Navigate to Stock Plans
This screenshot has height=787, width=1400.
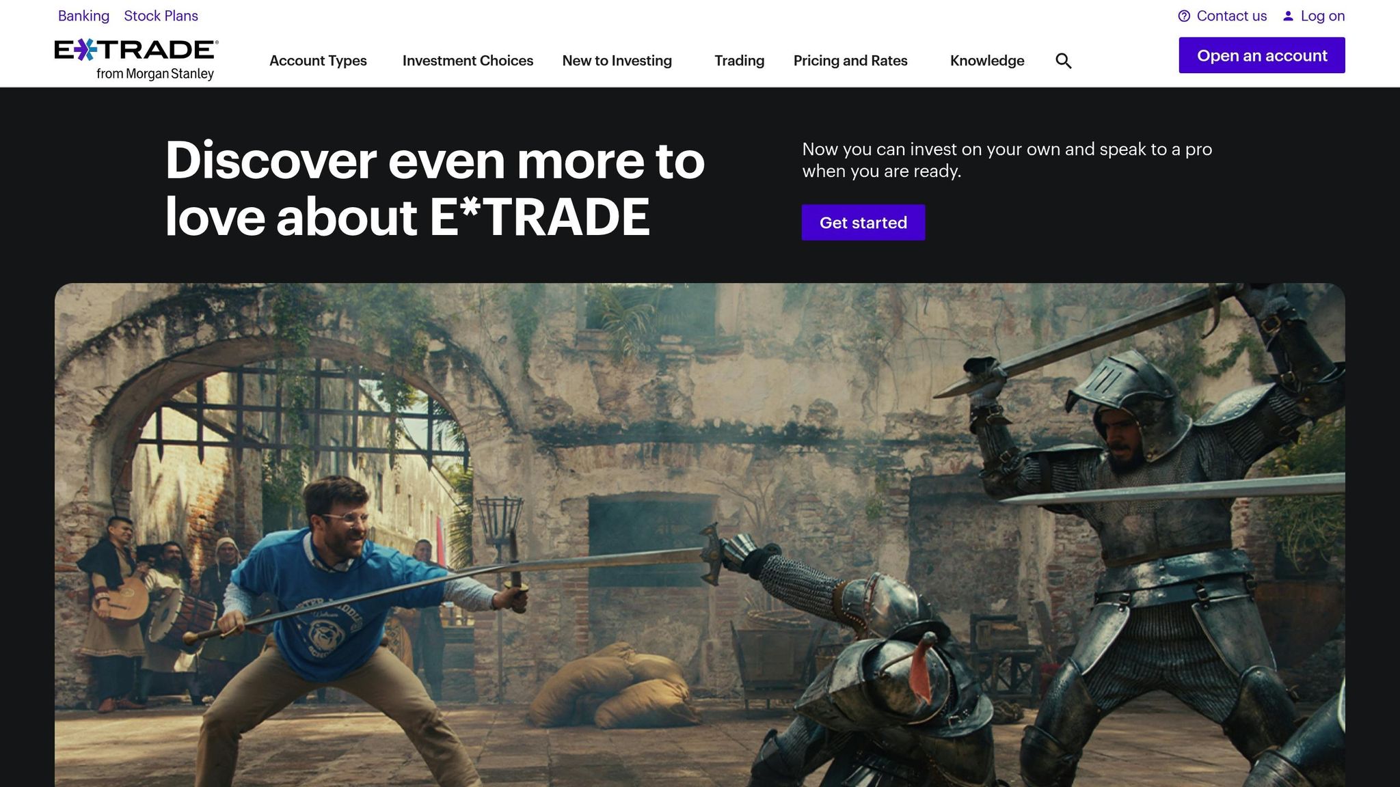pyautogui.click(x=161, y=16)
